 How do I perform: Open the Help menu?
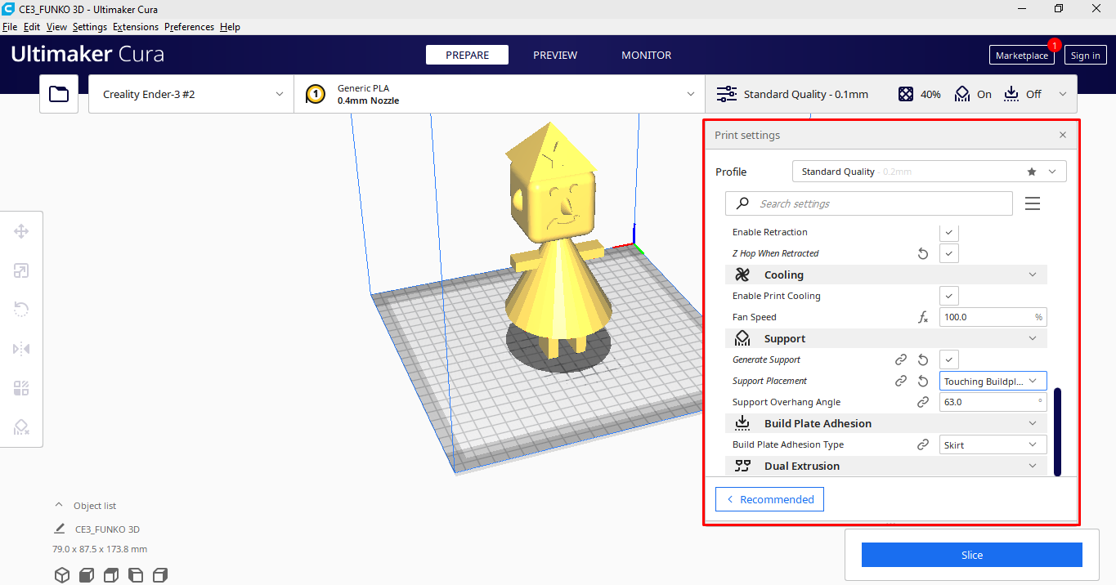click(x=230, y=27)
